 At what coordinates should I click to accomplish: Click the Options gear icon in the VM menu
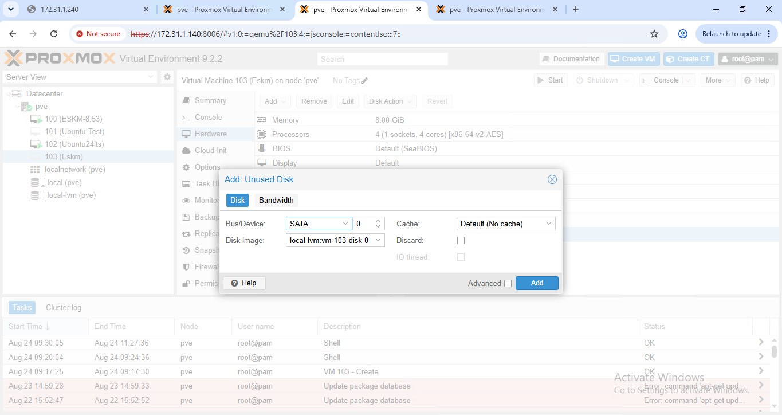click(x=186, y=167)
